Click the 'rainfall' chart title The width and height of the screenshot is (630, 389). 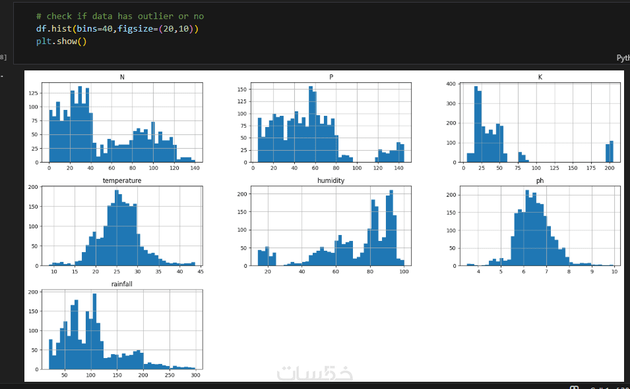122,284
